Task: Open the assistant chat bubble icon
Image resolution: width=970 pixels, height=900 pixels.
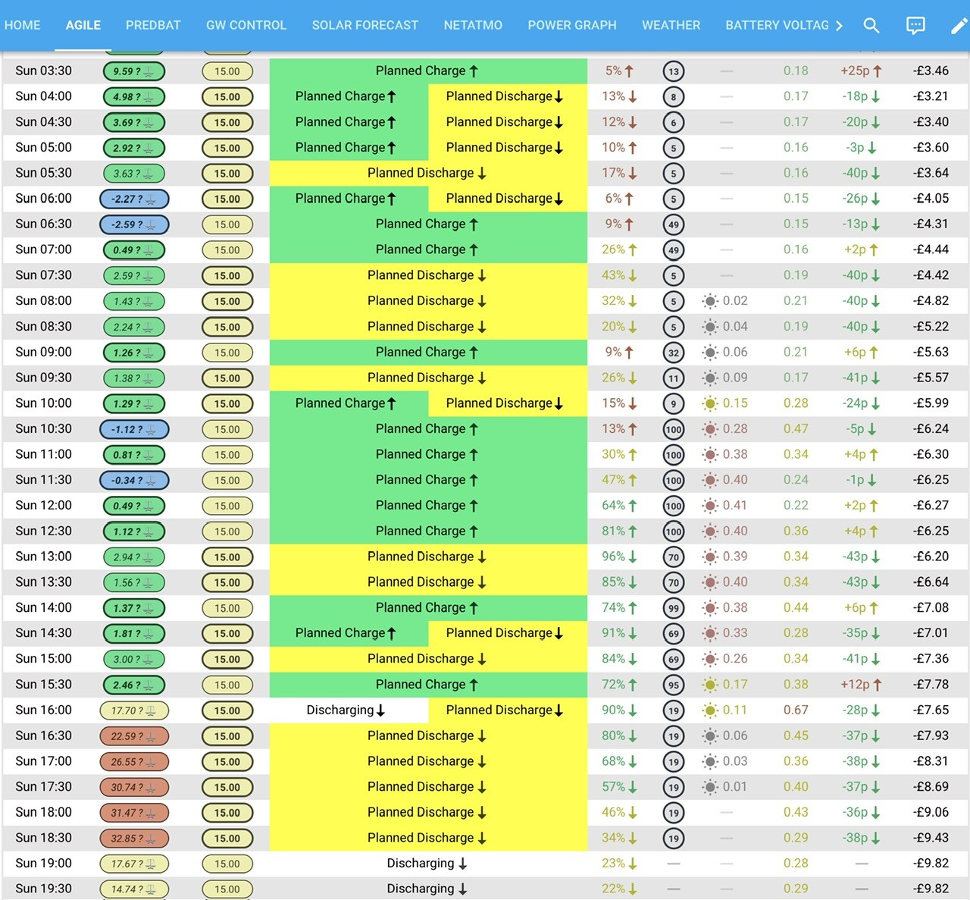Action: tap(915, 25)
